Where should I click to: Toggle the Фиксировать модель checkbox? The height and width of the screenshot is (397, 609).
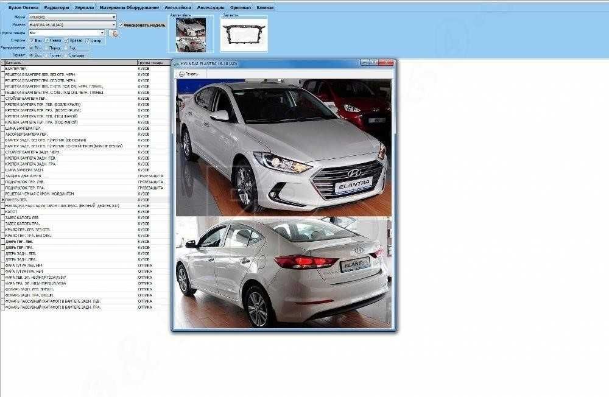pos(121,25)
